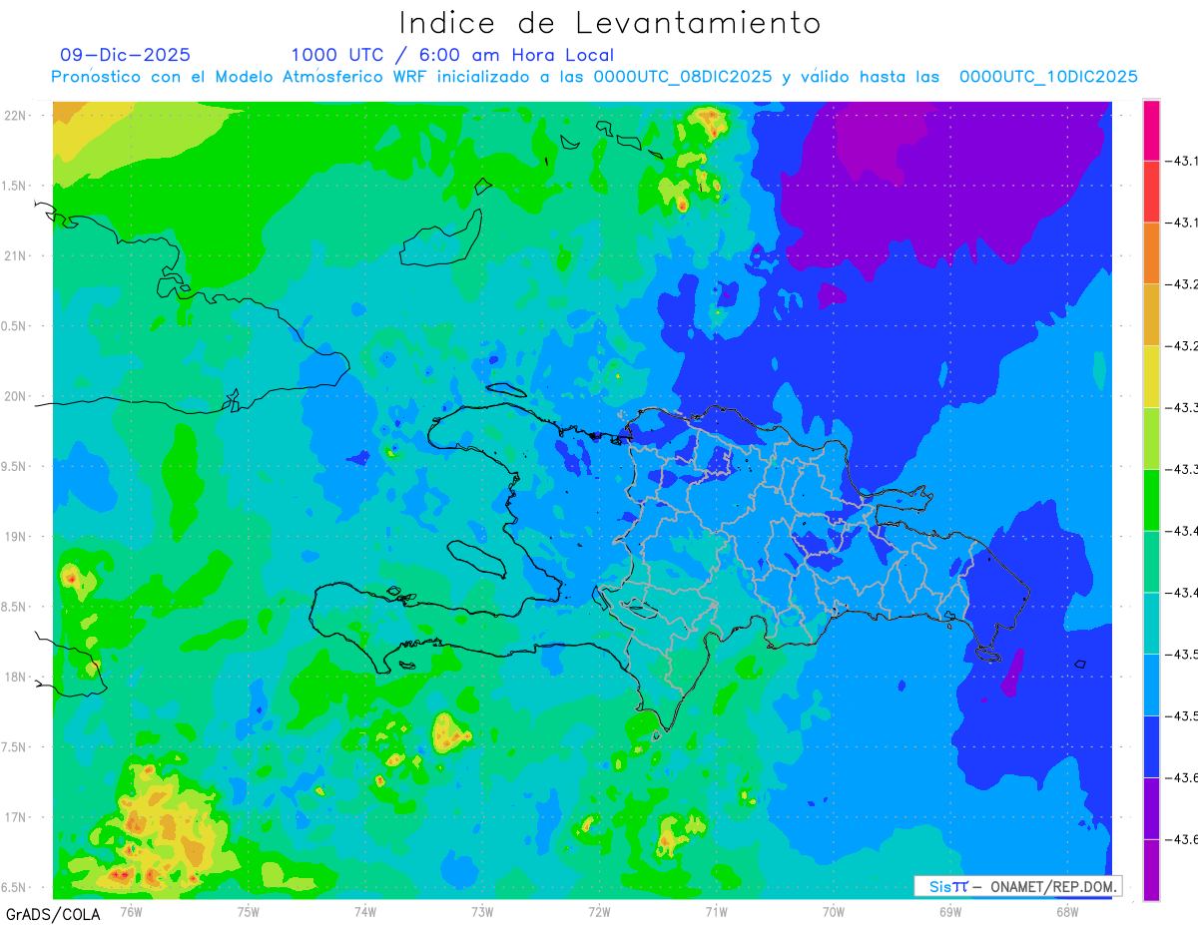Click the "73W" longitude label
Image resolution: width=1198 pixels, height=925 pixels.
[482, 911]
